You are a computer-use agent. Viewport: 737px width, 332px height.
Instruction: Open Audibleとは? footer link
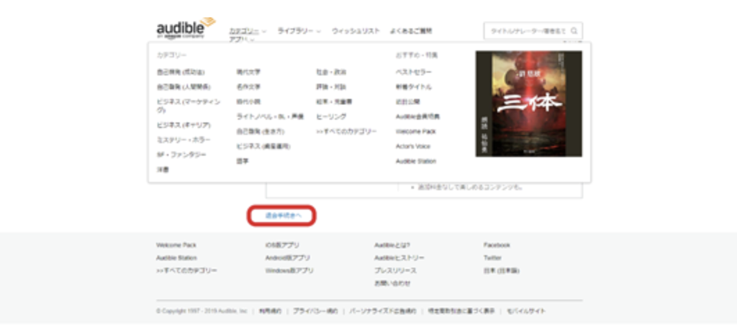pyautogui.click(x=392, y=245)
